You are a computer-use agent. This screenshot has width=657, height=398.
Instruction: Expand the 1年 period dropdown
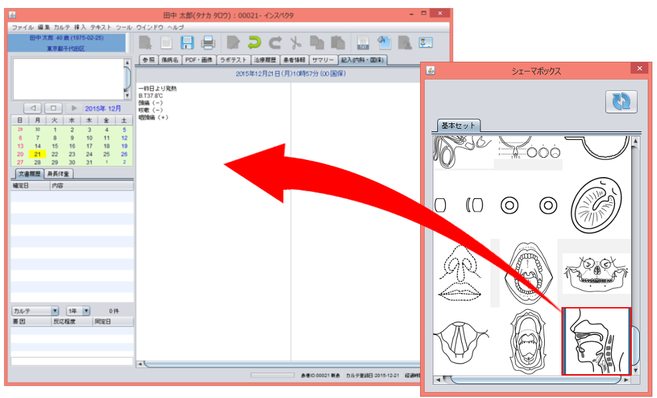pos(78,310)
